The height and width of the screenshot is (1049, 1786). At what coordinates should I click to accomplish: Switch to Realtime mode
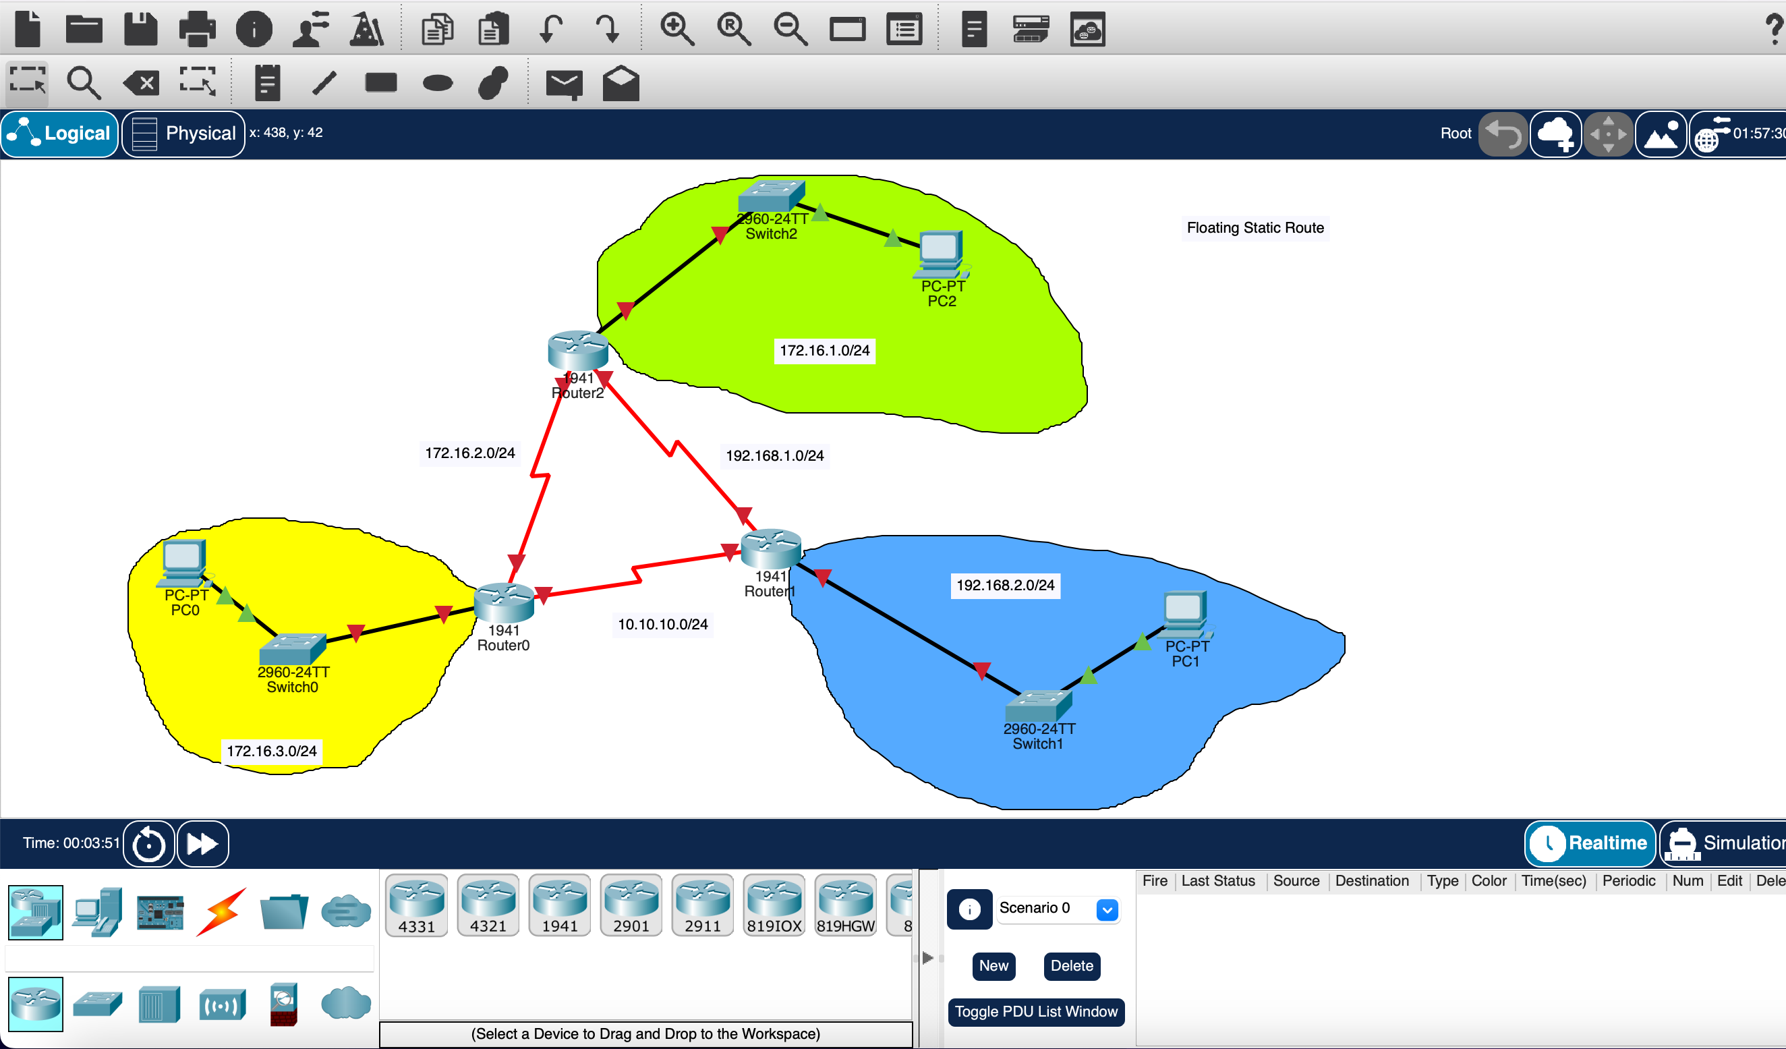pos(1589,843)
